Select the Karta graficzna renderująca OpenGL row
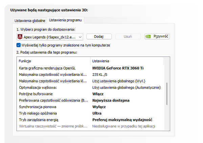203x143 pixels. point(90,68)
